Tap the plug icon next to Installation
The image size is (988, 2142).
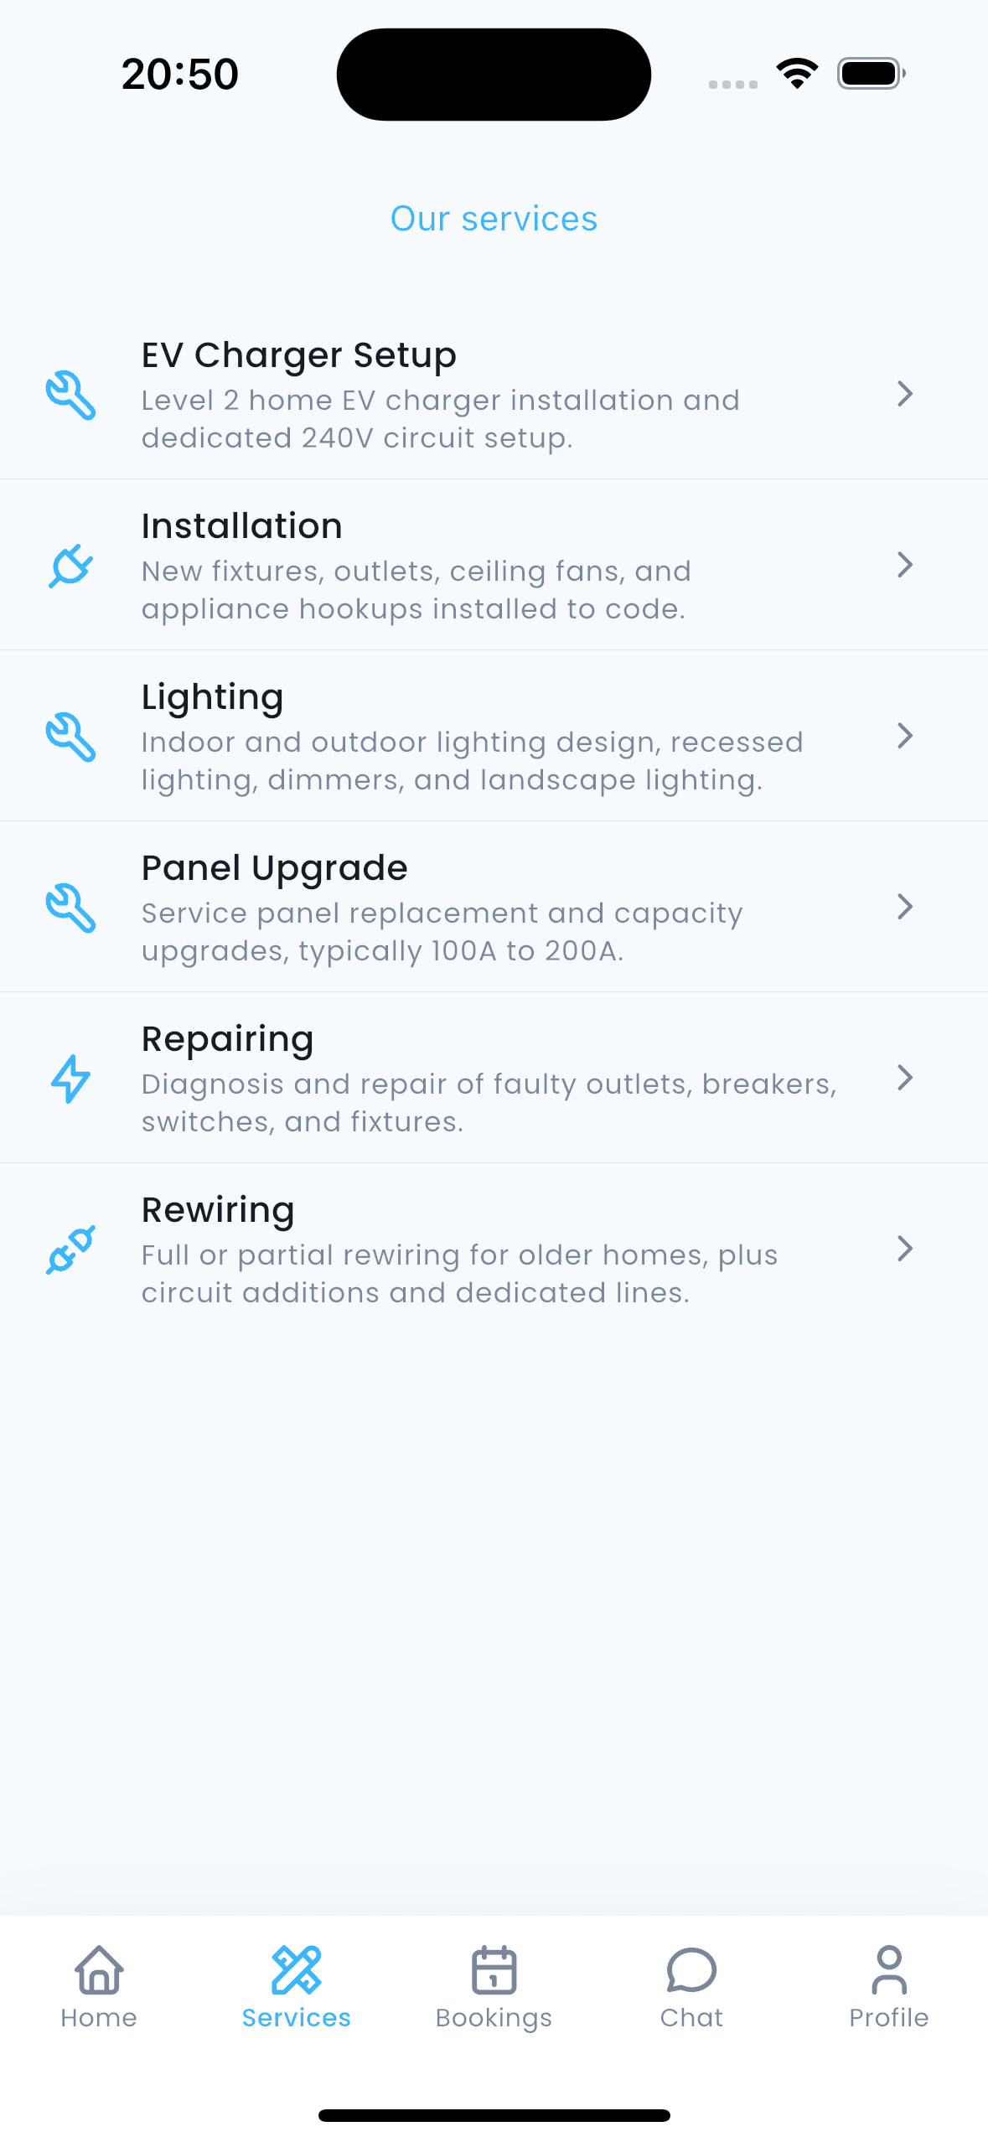click(x=70, y=566)
